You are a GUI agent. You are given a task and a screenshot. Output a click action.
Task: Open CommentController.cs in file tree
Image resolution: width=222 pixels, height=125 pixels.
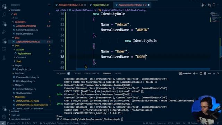click(27, 30)
